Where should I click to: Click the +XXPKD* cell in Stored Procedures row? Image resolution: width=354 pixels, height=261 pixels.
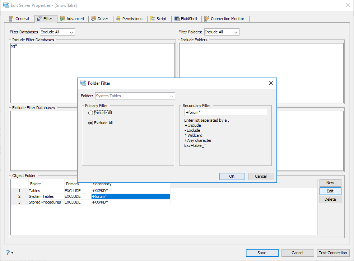(x=131, y=202)
